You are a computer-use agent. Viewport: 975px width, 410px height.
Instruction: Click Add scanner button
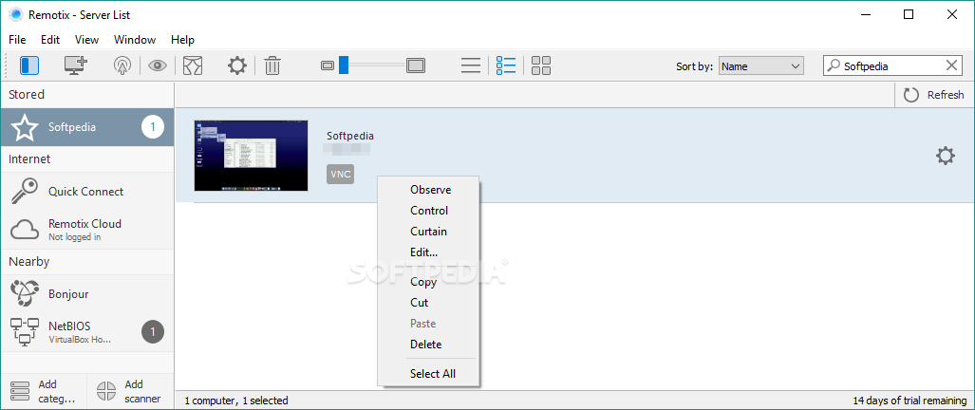(x=131, y=391)
